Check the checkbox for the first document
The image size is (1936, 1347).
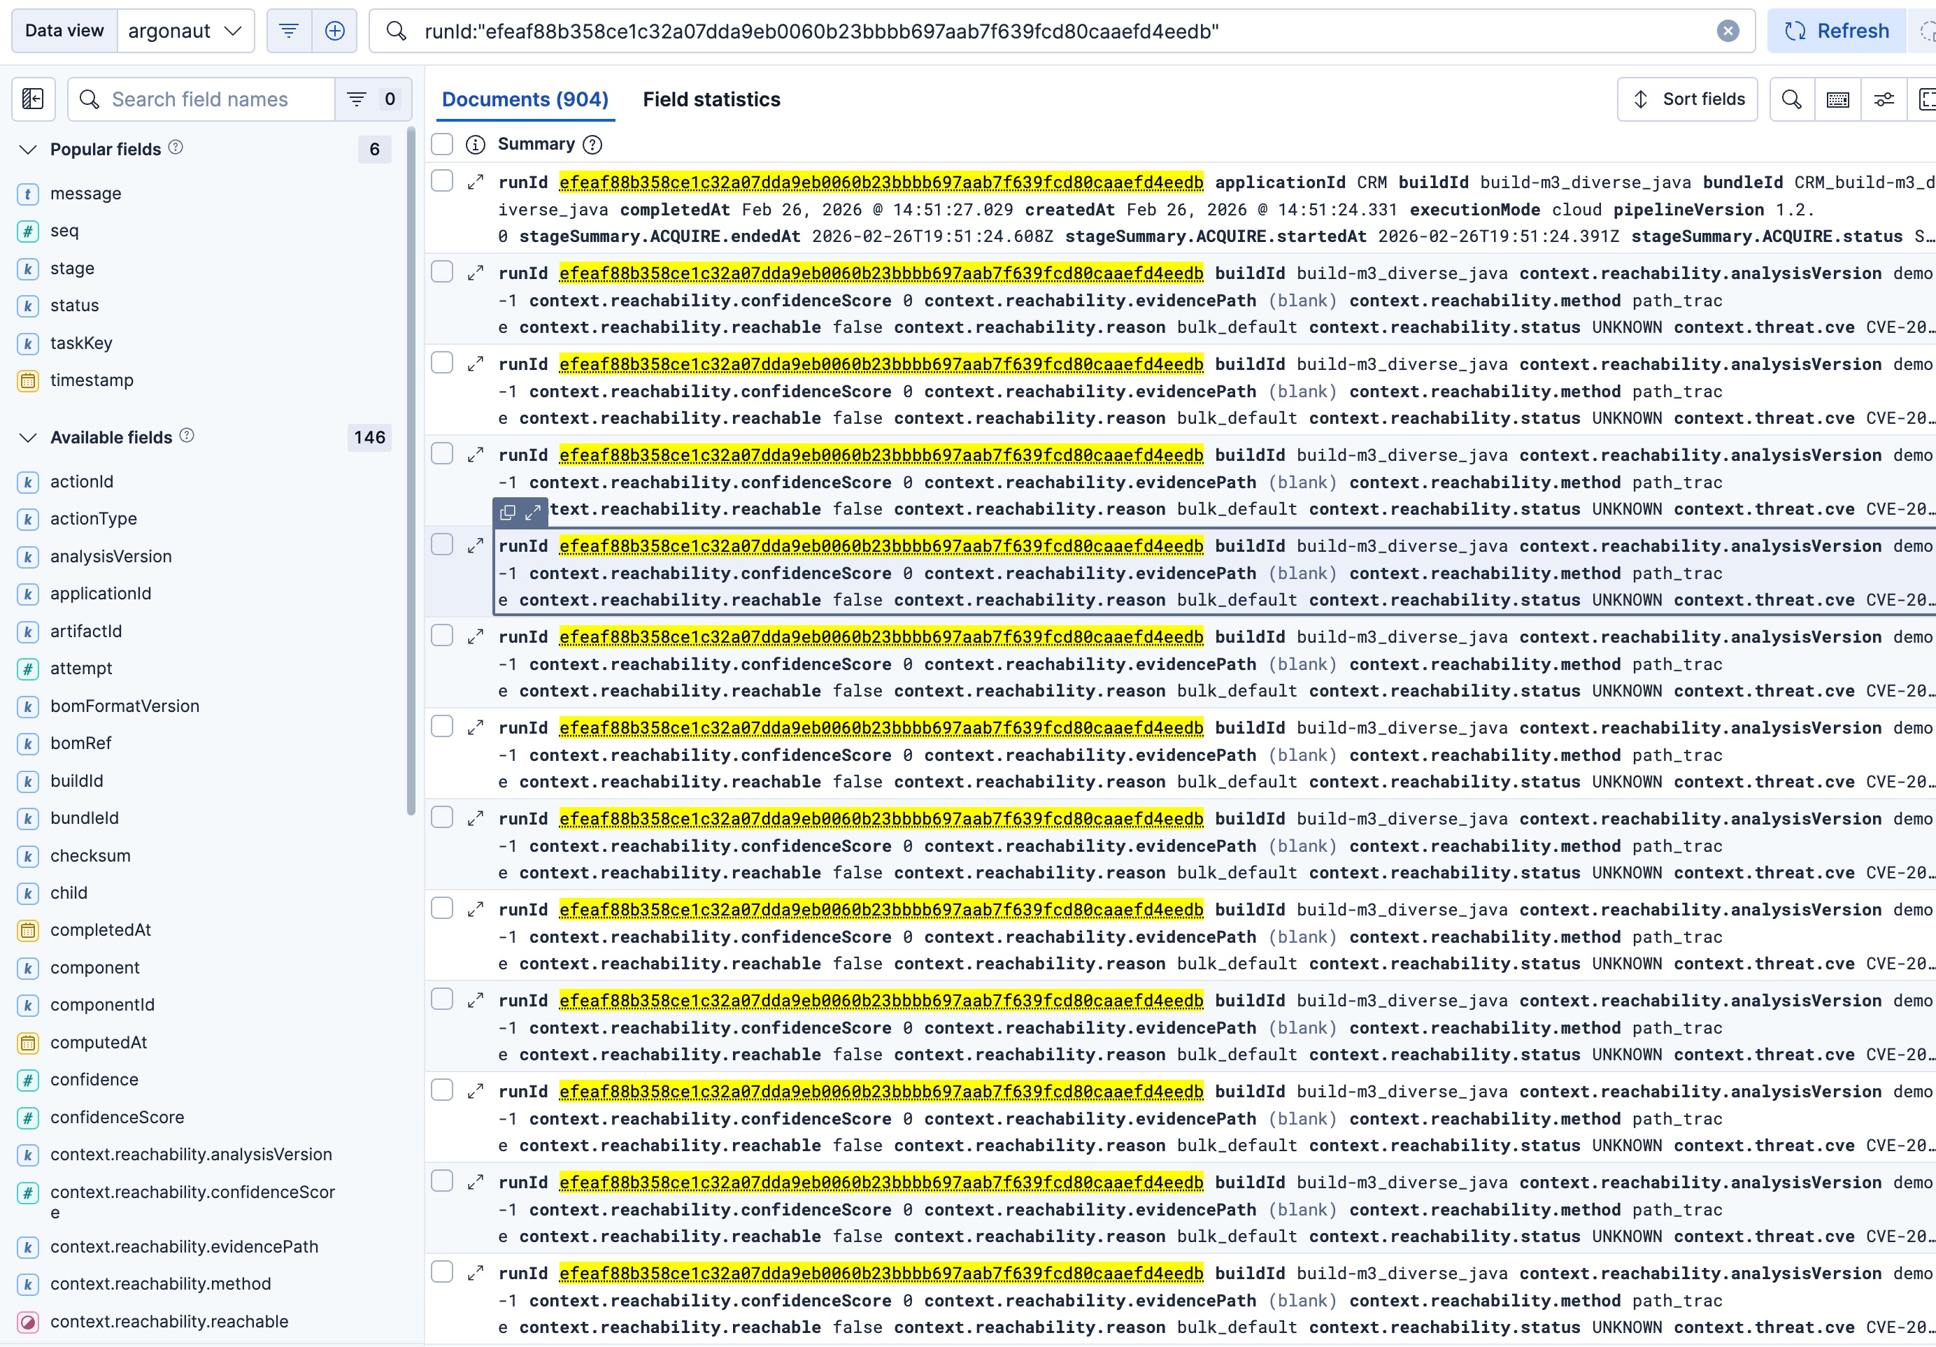(x=442, y=181)
